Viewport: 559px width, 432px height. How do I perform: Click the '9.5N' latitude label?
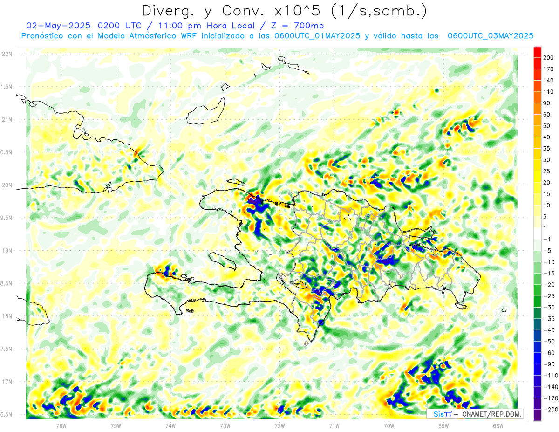7,218
